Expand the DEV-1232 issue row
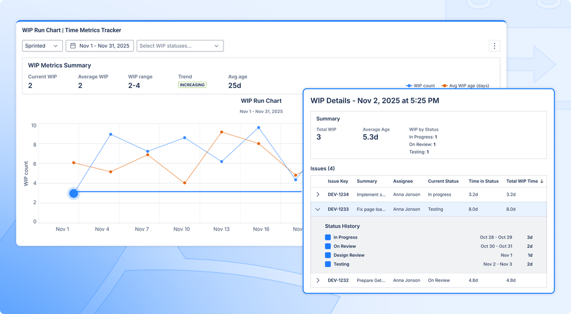Viewport: 571px width, 314px height. click(x=318, y=280)
